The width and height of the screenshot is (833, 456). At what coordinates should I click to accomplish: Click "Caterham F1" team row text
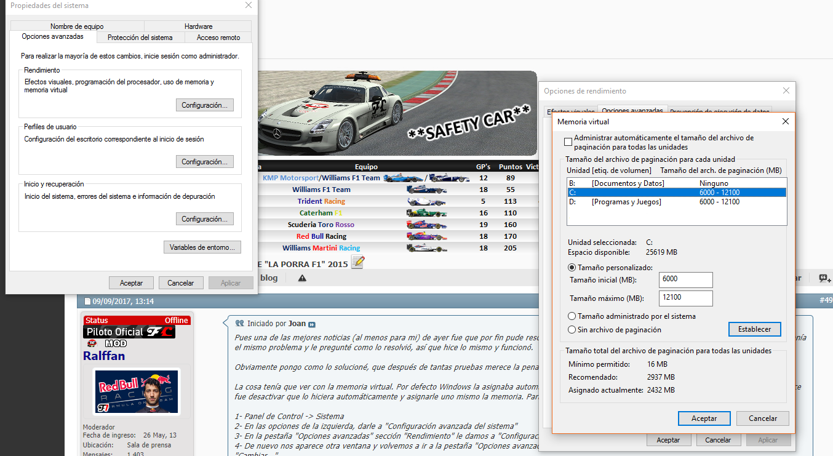tap(321, 213)
